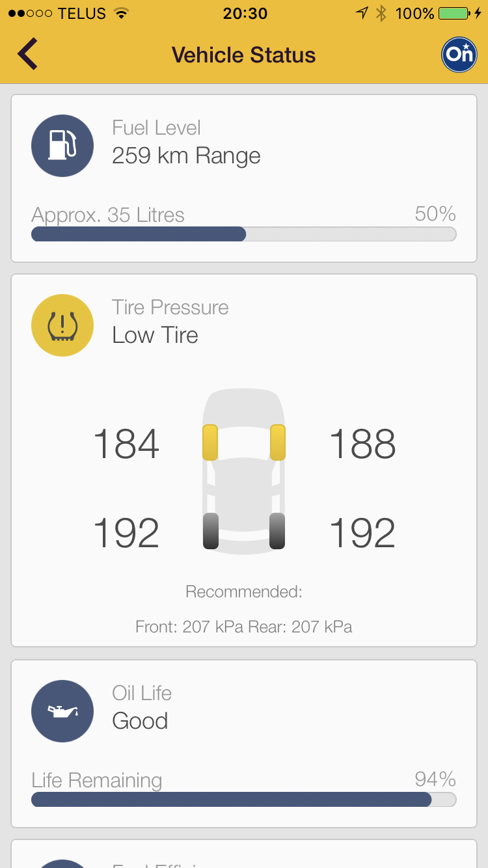Tap the recommended Front 207 kPa text
Viewport: 488px width, 868px height.
tap(189, 627)
